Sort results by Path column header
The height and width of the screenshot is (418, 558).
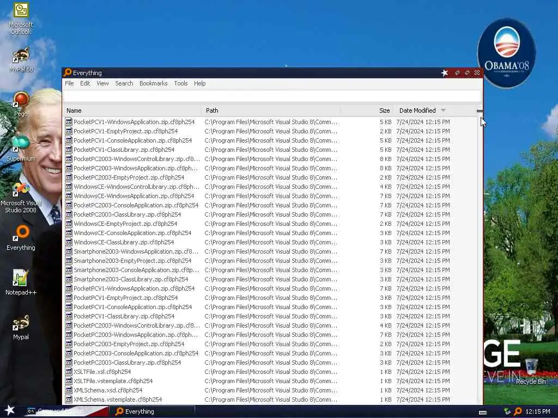coord(271,110)
